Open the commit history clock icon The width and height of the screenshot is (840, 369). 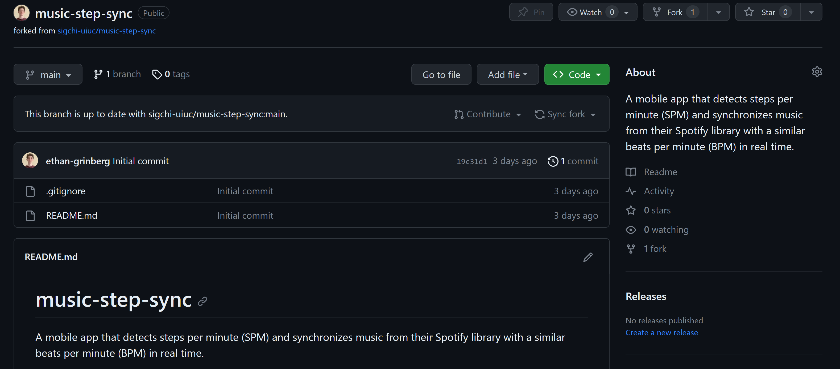pyautogui.click(x=553, y=161)
